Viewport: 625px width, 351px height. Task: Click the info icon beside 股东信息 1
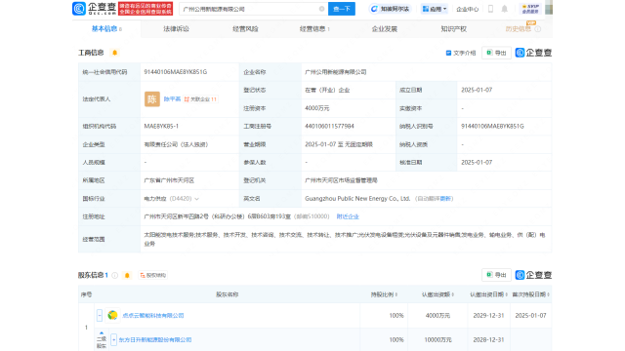115,275
